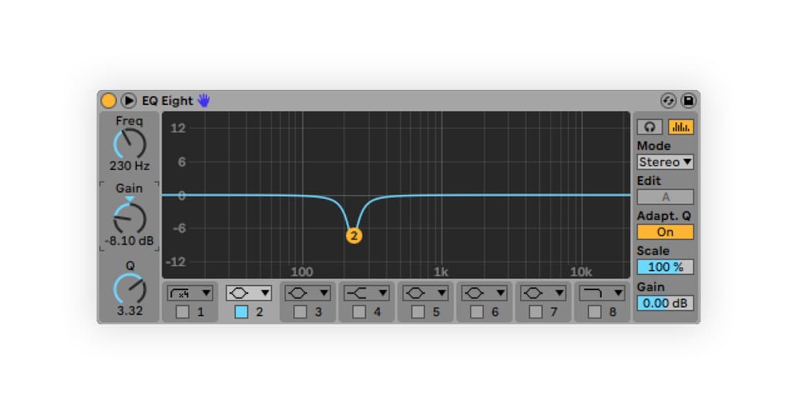Viewport: 795px width, 415px height.
Task: Enable filter band 5 checkbox
Action: coord(418,312)
